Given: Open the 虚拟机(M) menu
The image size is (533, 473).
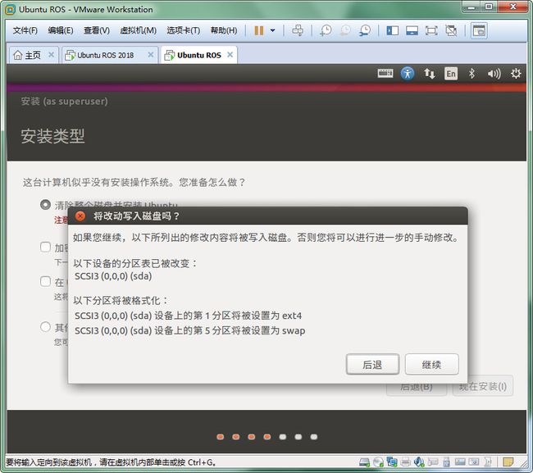Looking at the screenshot, I should click(x=138, y=30).
